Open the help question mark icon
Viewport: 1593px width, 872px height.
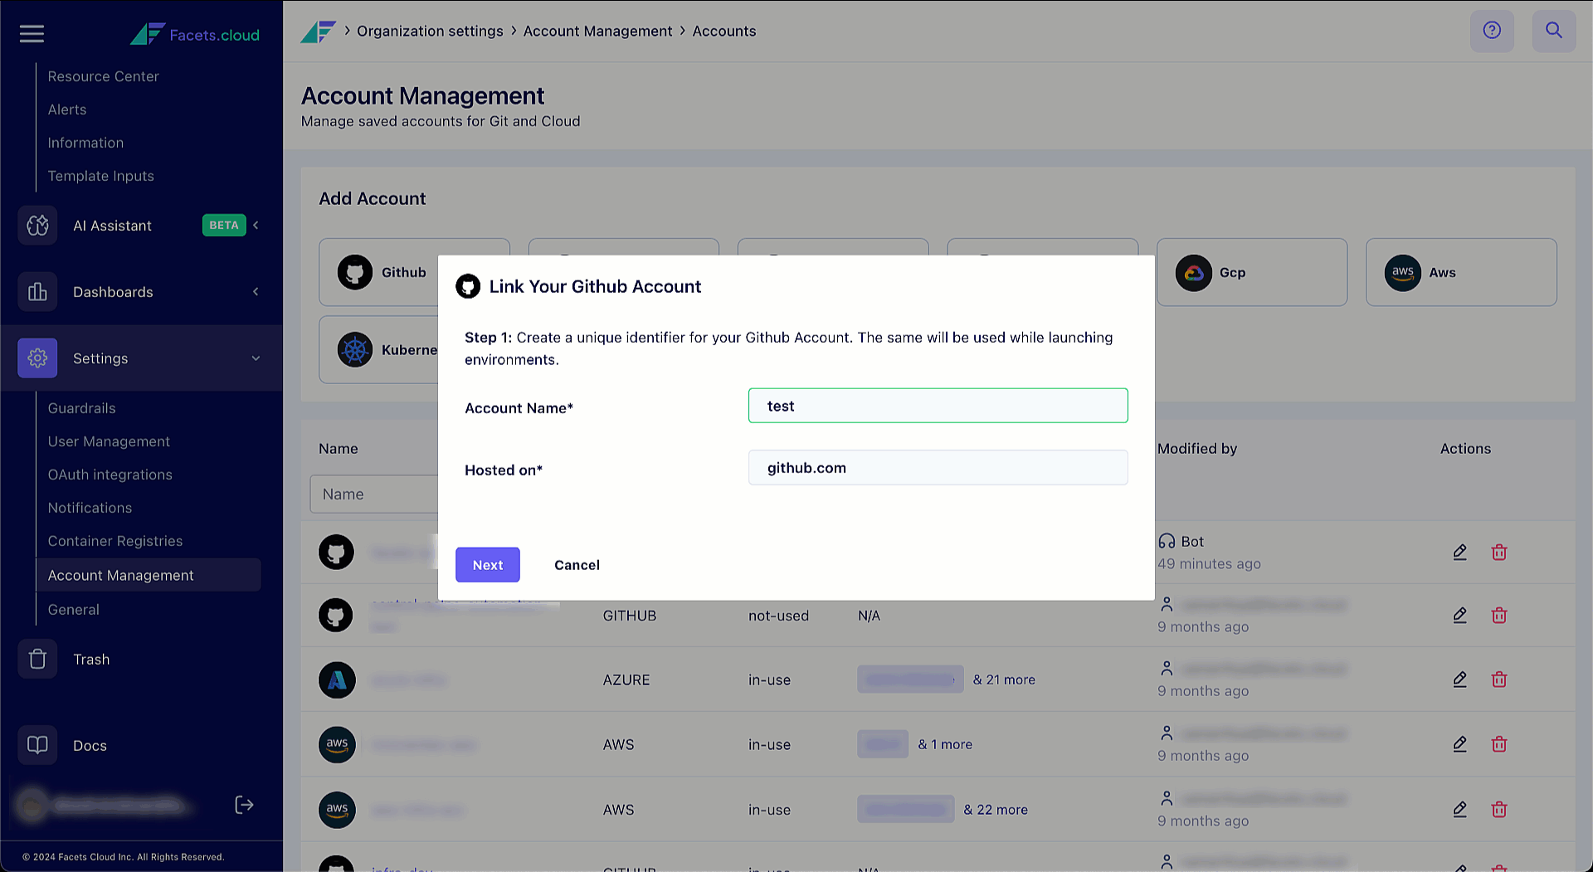pyautogui.click(x=1492, y=31)
